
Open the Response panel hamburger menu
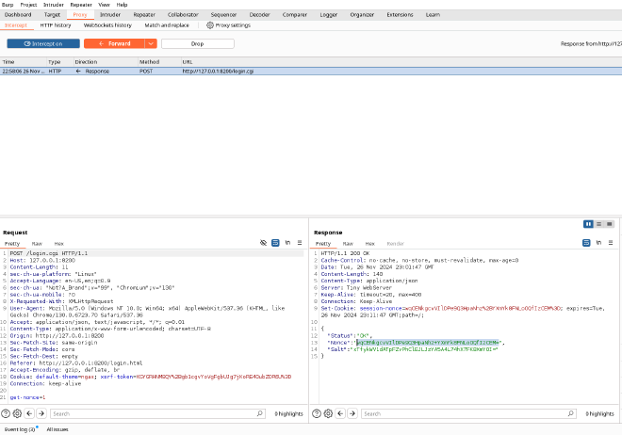point(611,243)
